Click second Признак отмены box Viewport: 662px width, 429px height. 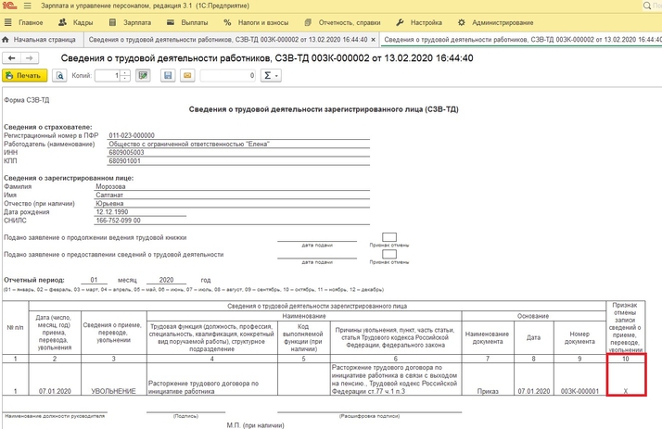pyautogui.click(x=389, y=255)
